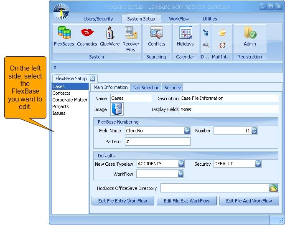Viewport: 285px width, 225px height.
Task: Select Cases in the FlexBase list
Action: [x=70, y=86]
